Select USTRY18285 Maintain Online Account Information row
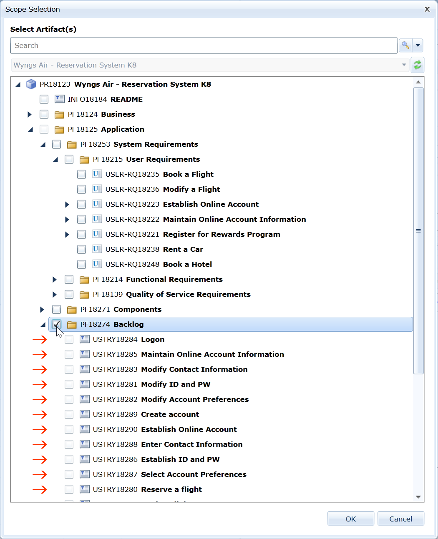The image size is (438, 539). pyautogui.click(x=189, y=354)
